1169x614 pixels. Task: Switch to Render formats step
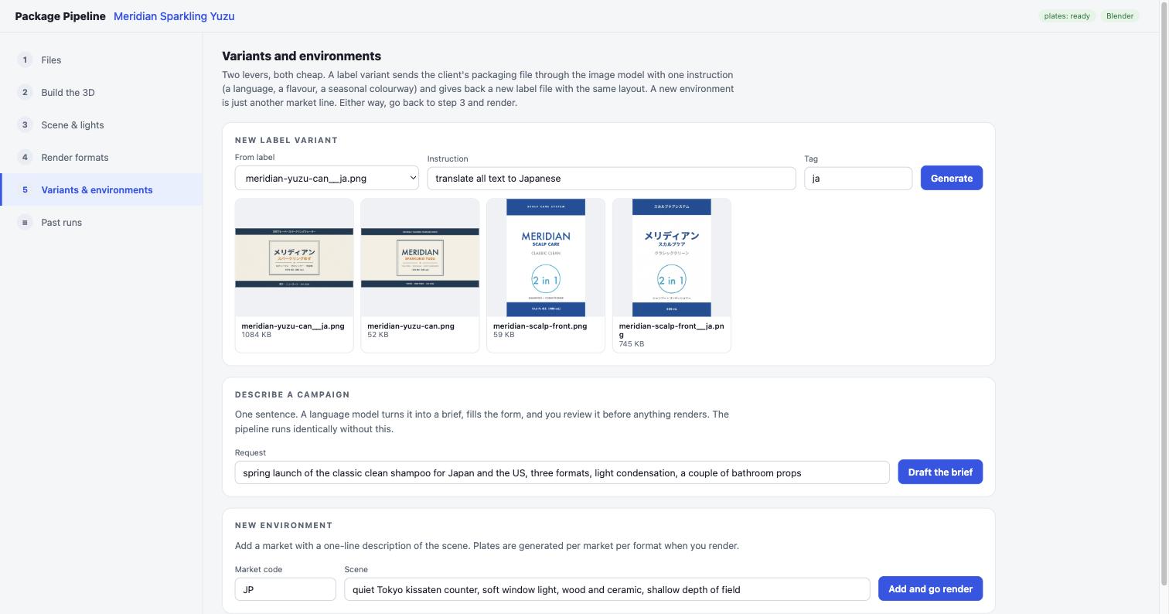pos(101,157)
